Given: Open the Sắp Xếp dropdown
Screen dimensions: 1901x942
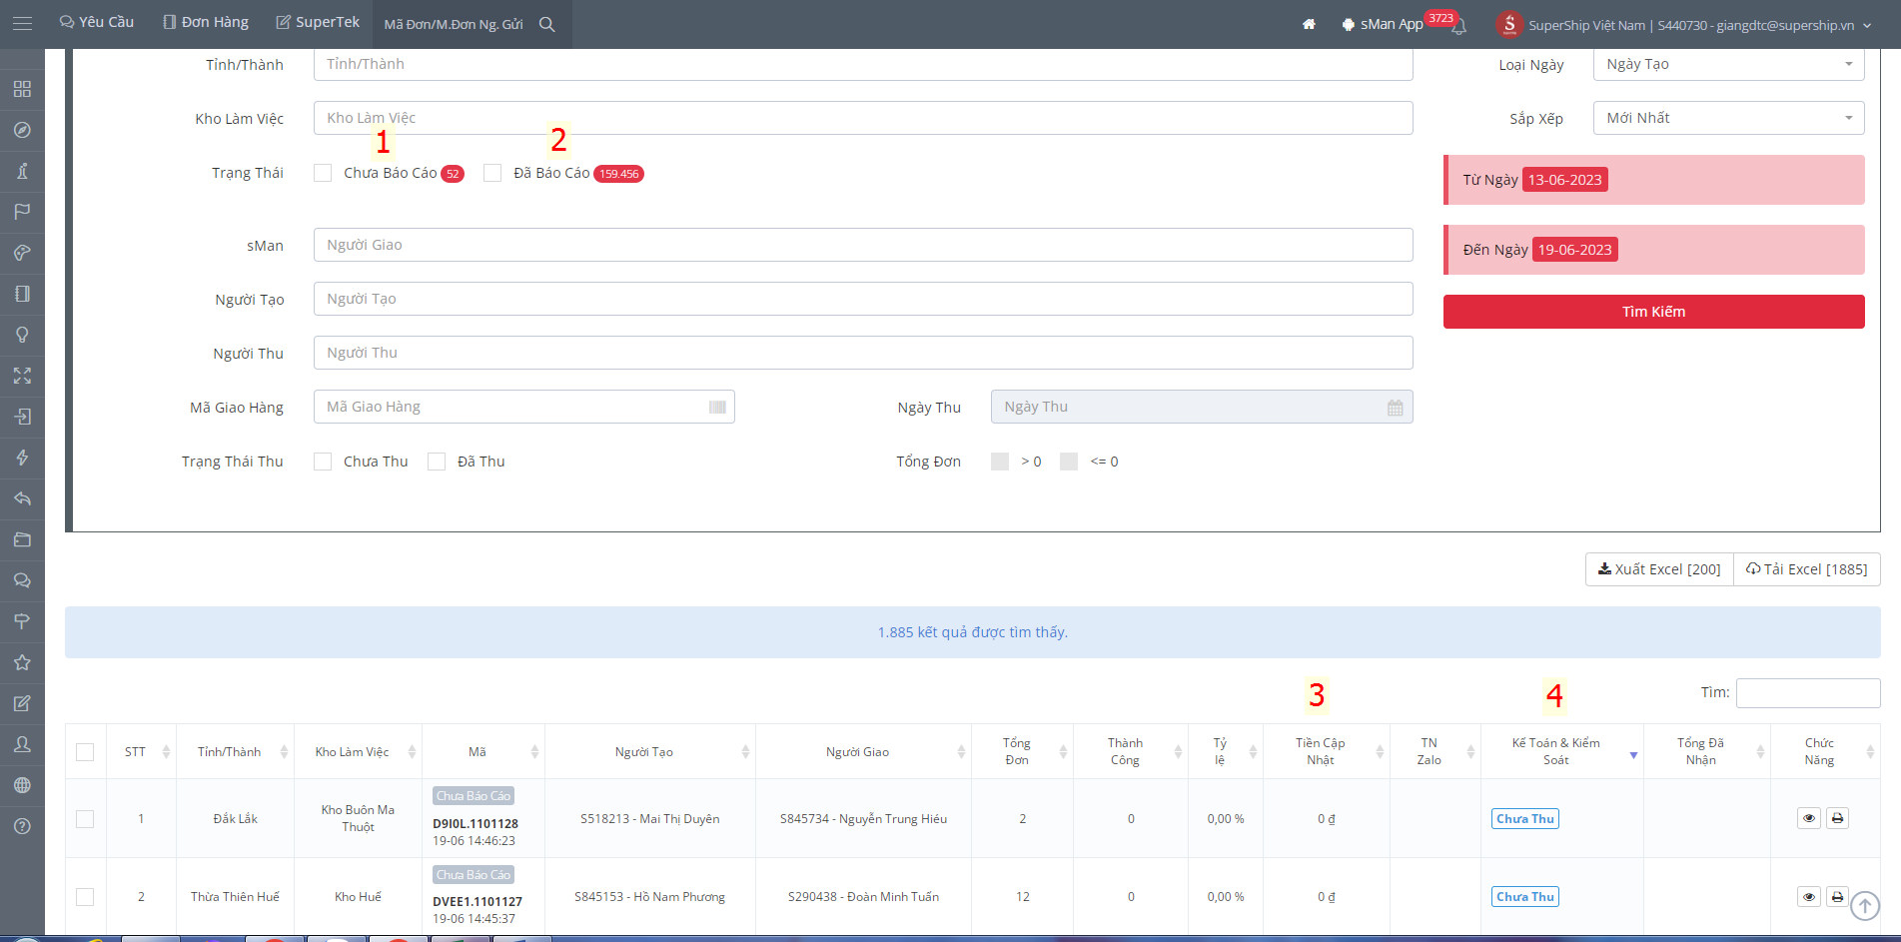Looking at the screenshot, I should coord(1728,118).
